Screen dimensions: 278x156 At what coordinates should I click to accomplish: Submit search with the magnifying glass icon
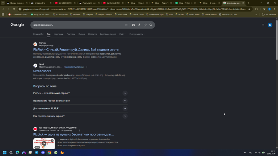point(151,25)
